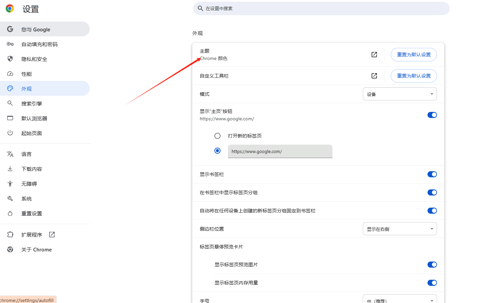Open the theme external link icon
The image size is (499, 303).
(374, 55)
